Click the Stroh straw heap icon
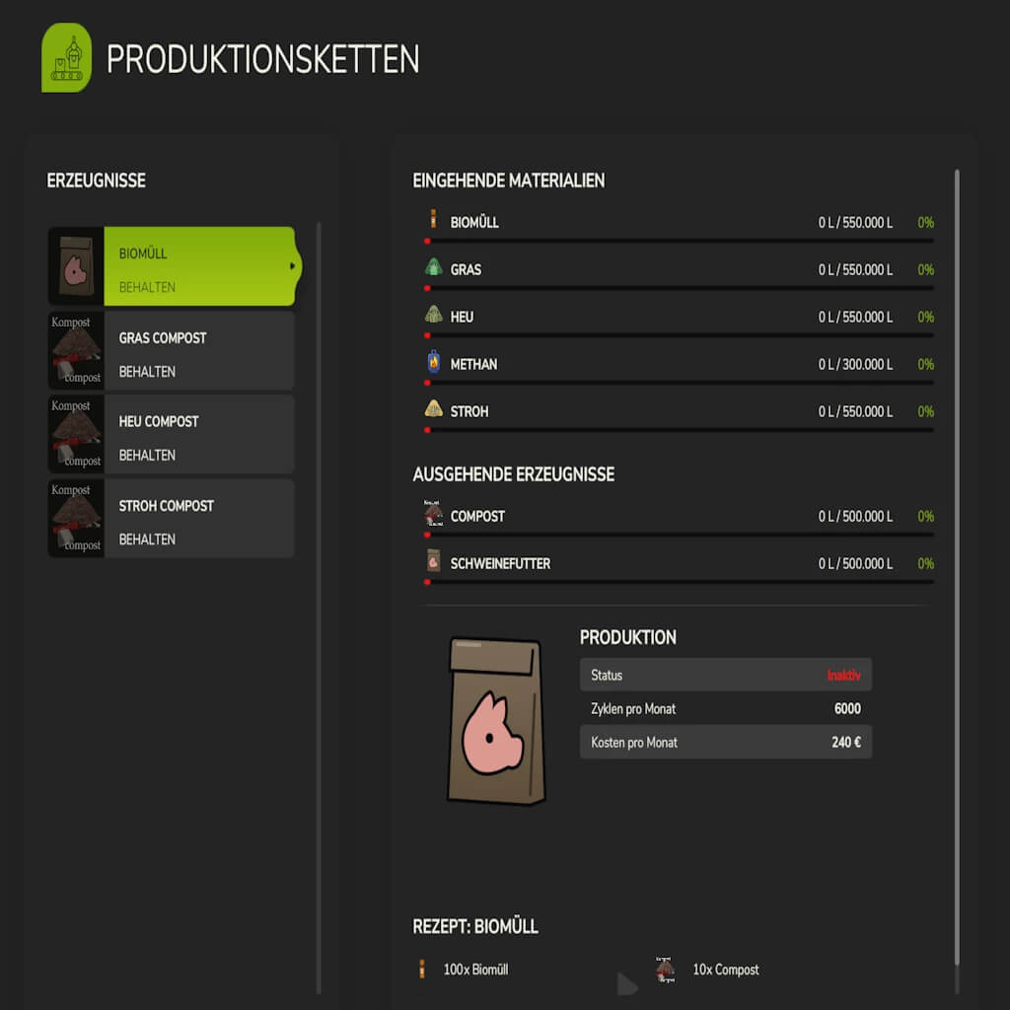1010x1010 pixels. point(434,409)
